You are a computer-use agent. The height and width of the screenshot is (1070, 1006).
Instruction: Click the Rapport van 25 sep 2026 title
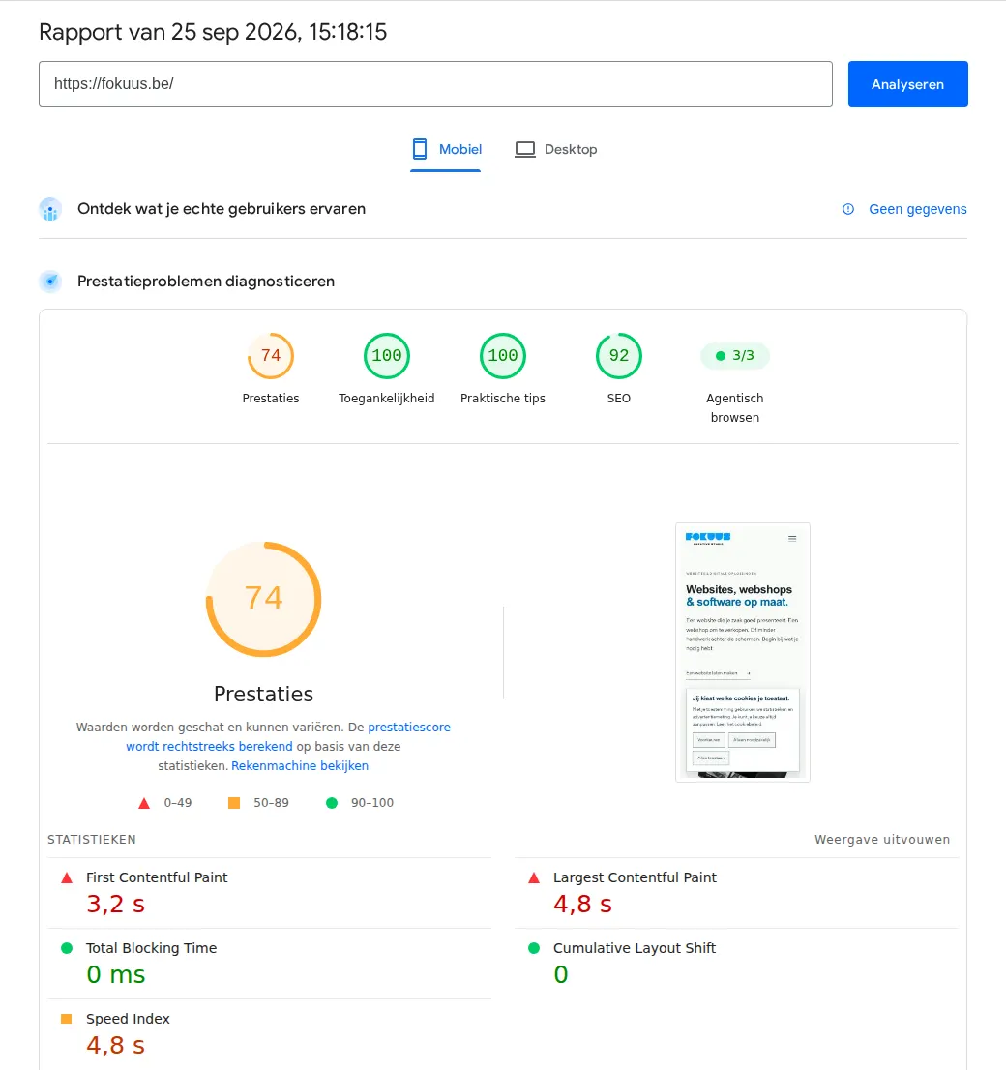(213, 32)
